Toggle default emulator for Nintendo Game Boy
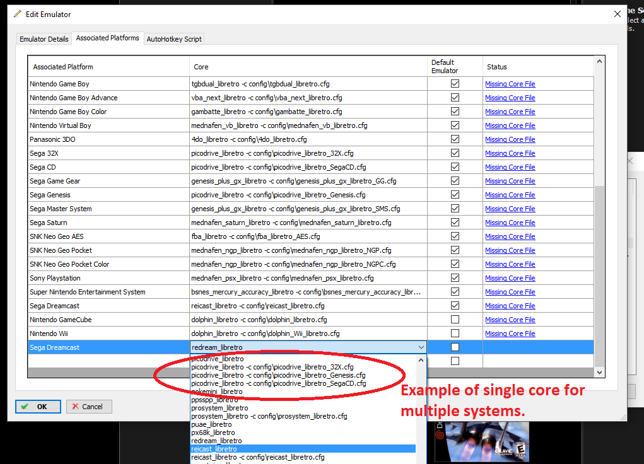644x464 pixels. click(x=455, y=84)
